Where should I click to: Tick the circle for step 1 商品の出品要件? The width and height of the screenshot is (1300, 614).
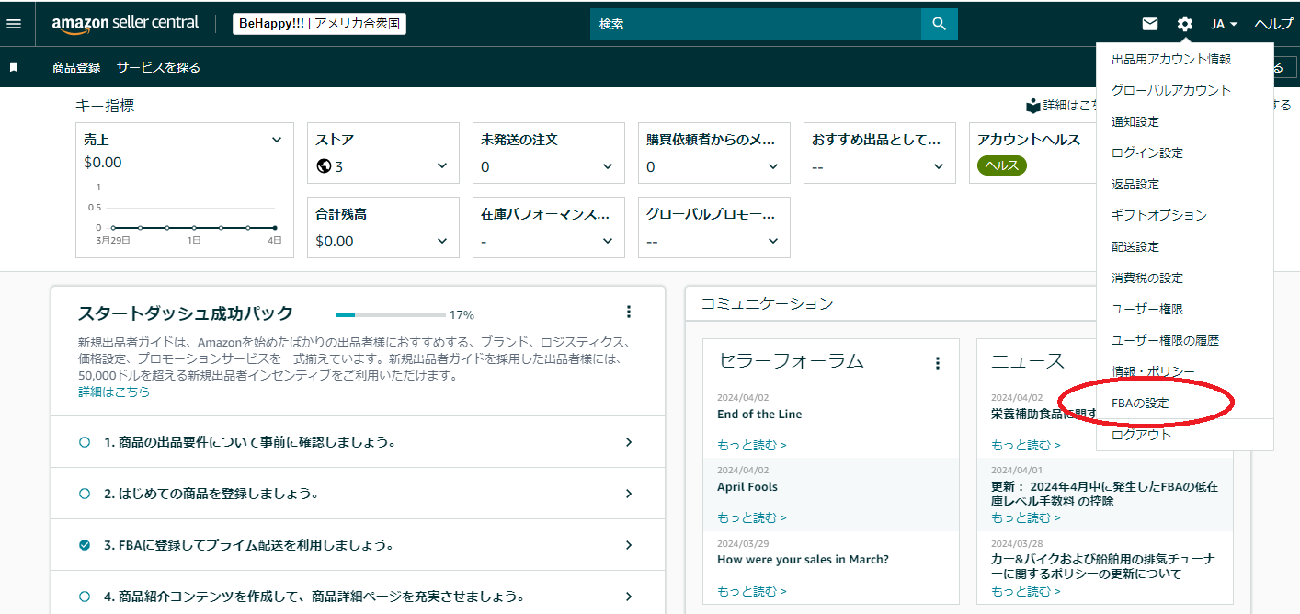[85, 442]
